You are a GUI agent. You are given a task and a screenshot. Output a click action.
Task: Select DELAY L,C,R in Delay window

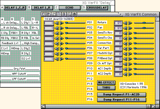coord(15,8)
